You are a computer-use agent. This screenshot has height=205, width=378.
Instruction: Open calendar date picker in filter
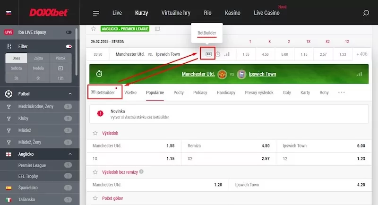[60, 68]
